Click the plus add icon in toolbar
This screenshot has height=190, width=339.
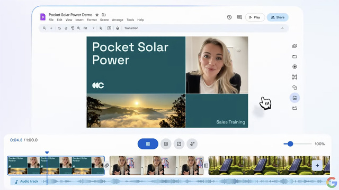click(x=51, y=28)
